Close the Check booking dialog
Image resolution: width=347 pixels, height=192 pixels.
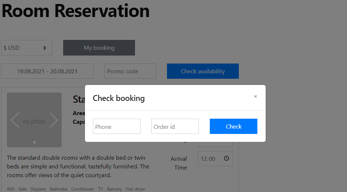click(256, 97)
